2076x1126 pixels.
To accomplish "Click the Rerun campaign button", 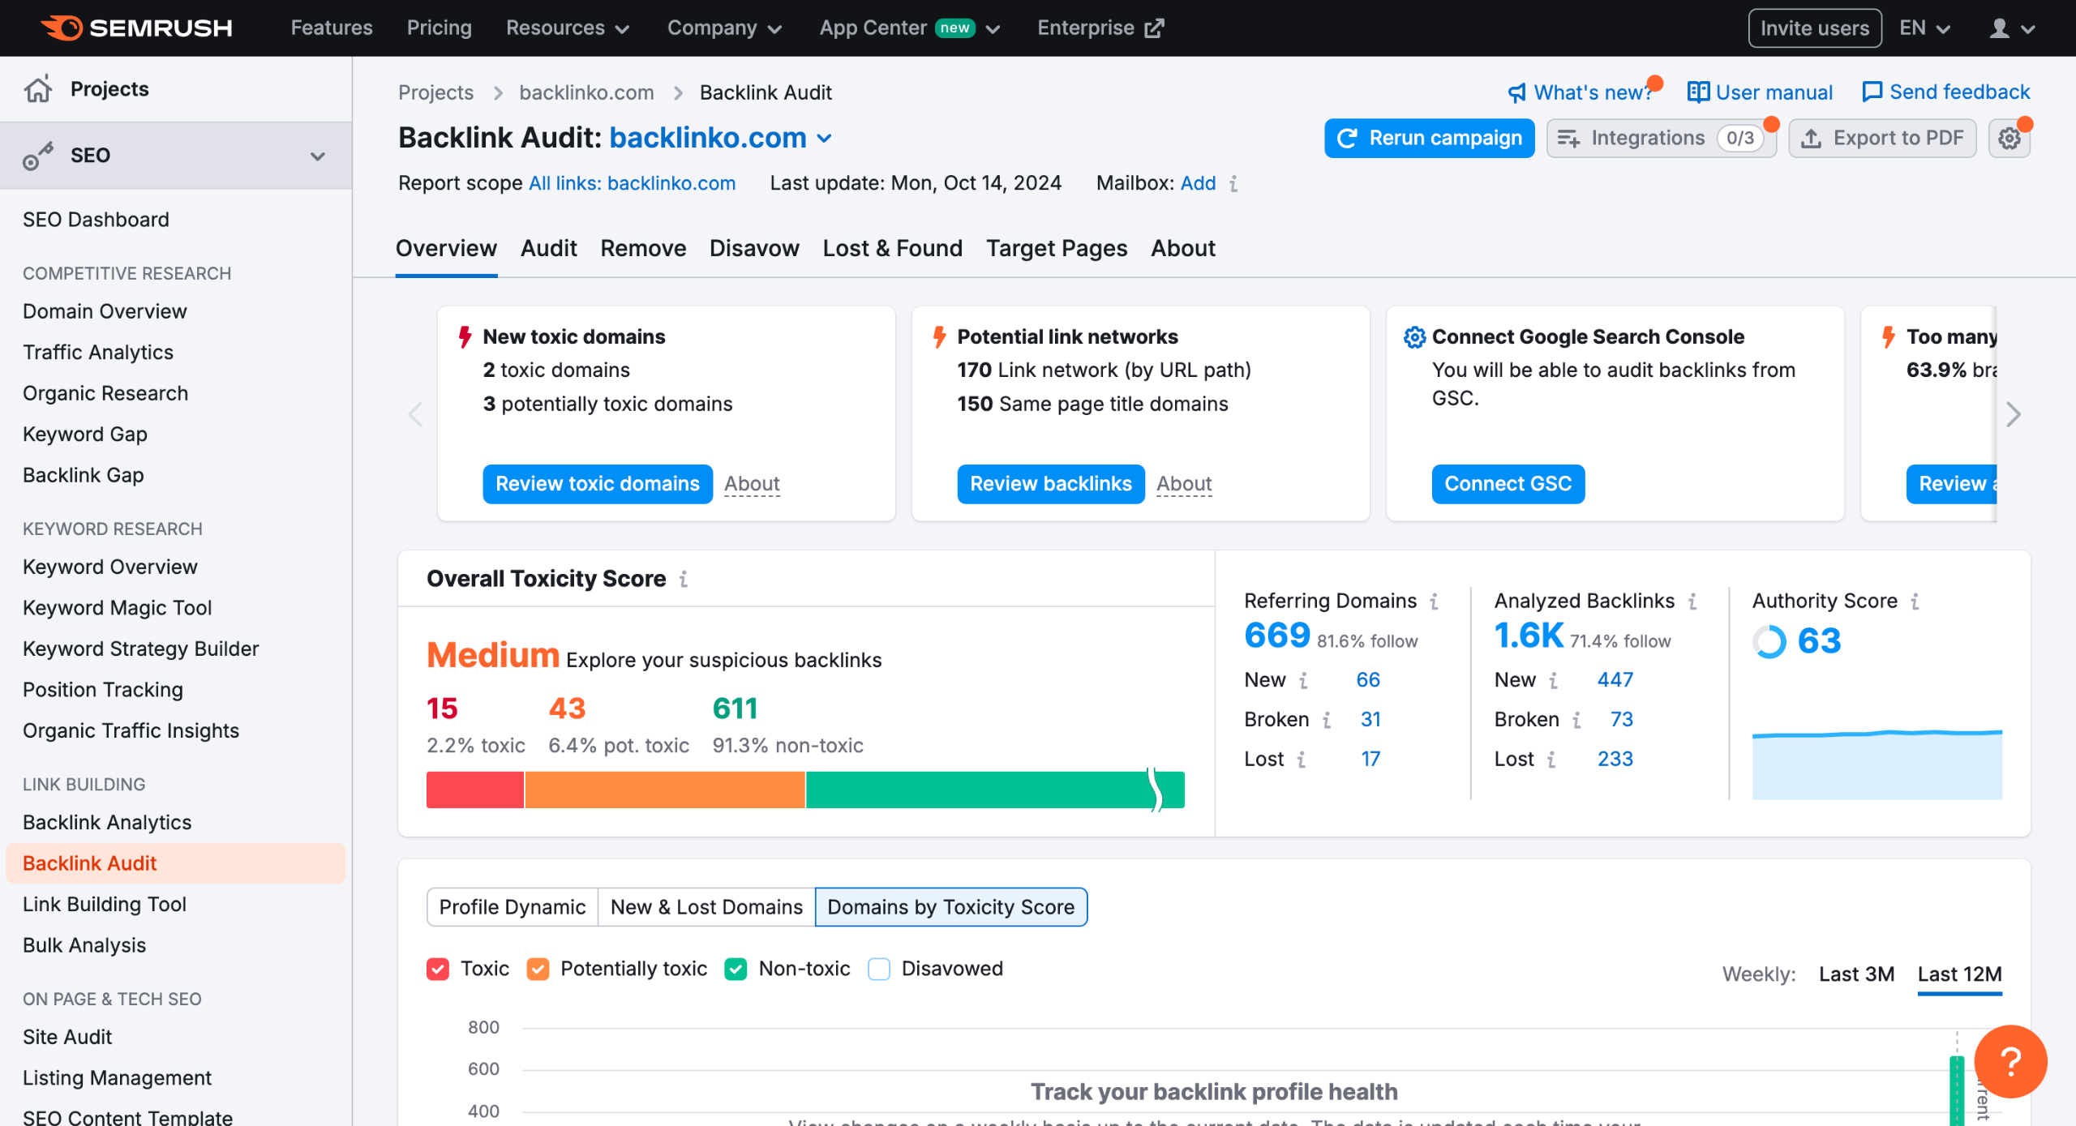I will point(1429,139).
